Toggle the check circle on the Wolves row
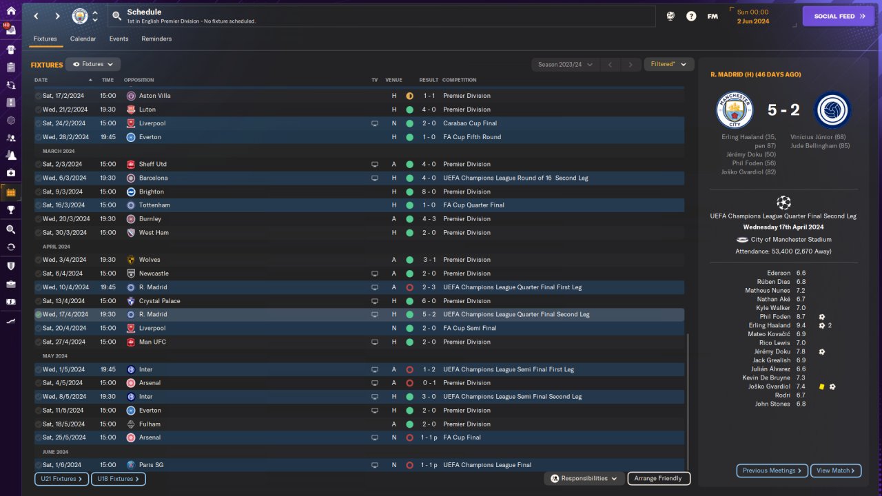882x496 pixels. point(38,260)
